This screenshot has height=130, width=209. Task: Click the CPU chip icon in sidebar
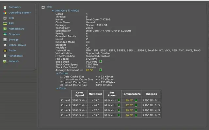5,18
